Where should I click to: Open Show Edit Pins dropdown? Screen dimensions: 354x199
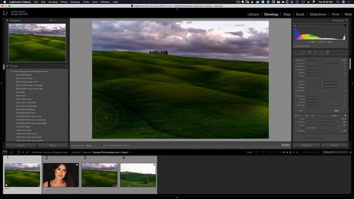coord(90,145)
